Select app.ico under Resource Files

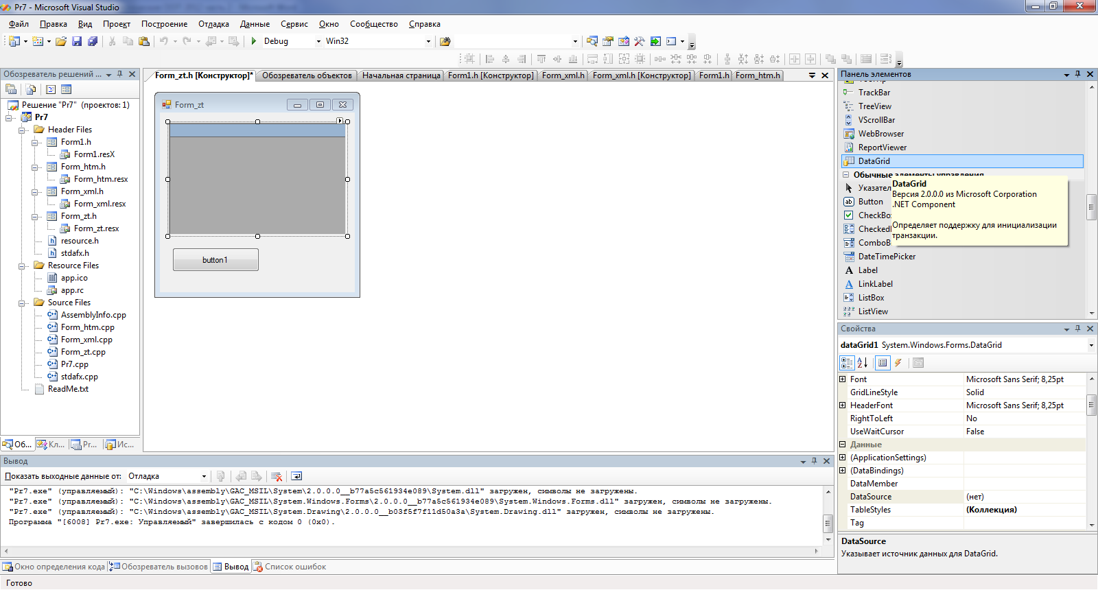pos(74,278)
